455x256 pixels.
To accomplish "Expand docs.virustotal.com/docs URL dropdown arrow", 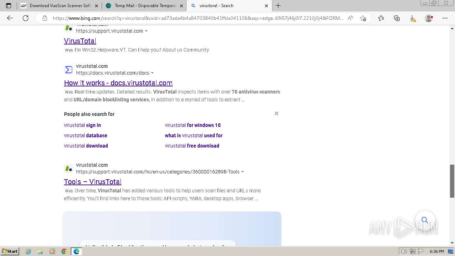I will (x=152, y=73).
